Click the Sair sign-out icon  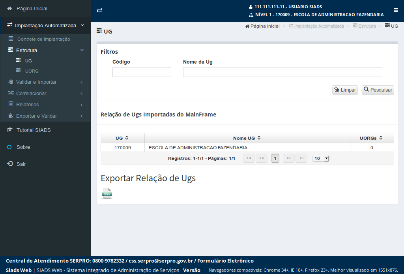pos(10,164)
